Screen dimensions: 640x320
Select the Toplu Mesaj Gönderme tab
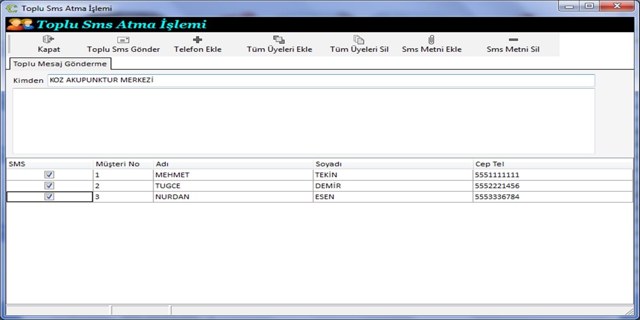click(x=60, y=64)
